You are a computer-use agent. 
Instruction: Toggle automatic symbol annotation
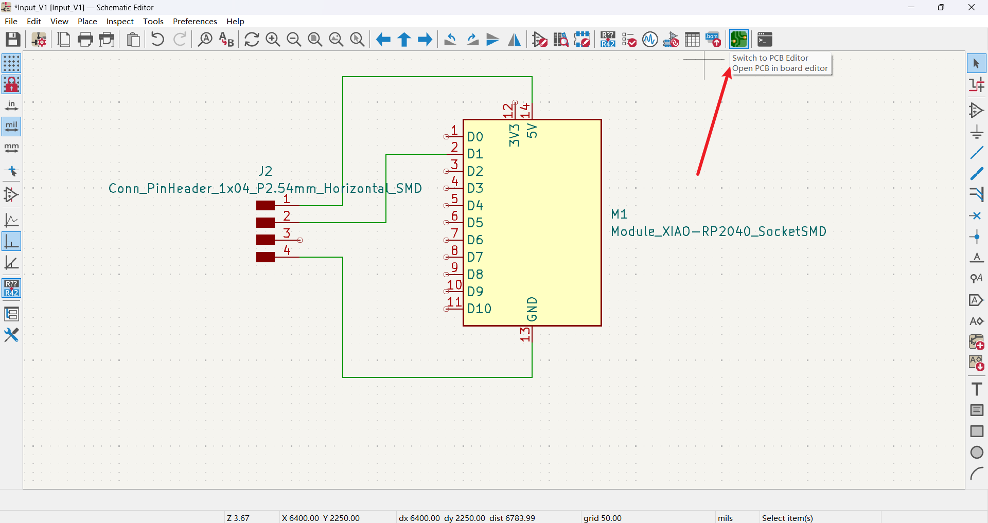click(11, 288)
